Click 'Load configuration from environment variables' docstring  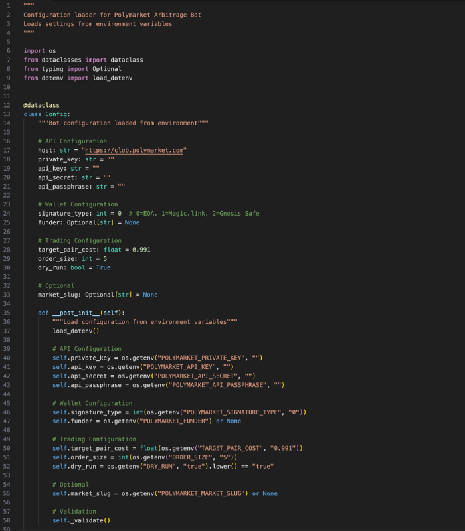pos(145,322)
